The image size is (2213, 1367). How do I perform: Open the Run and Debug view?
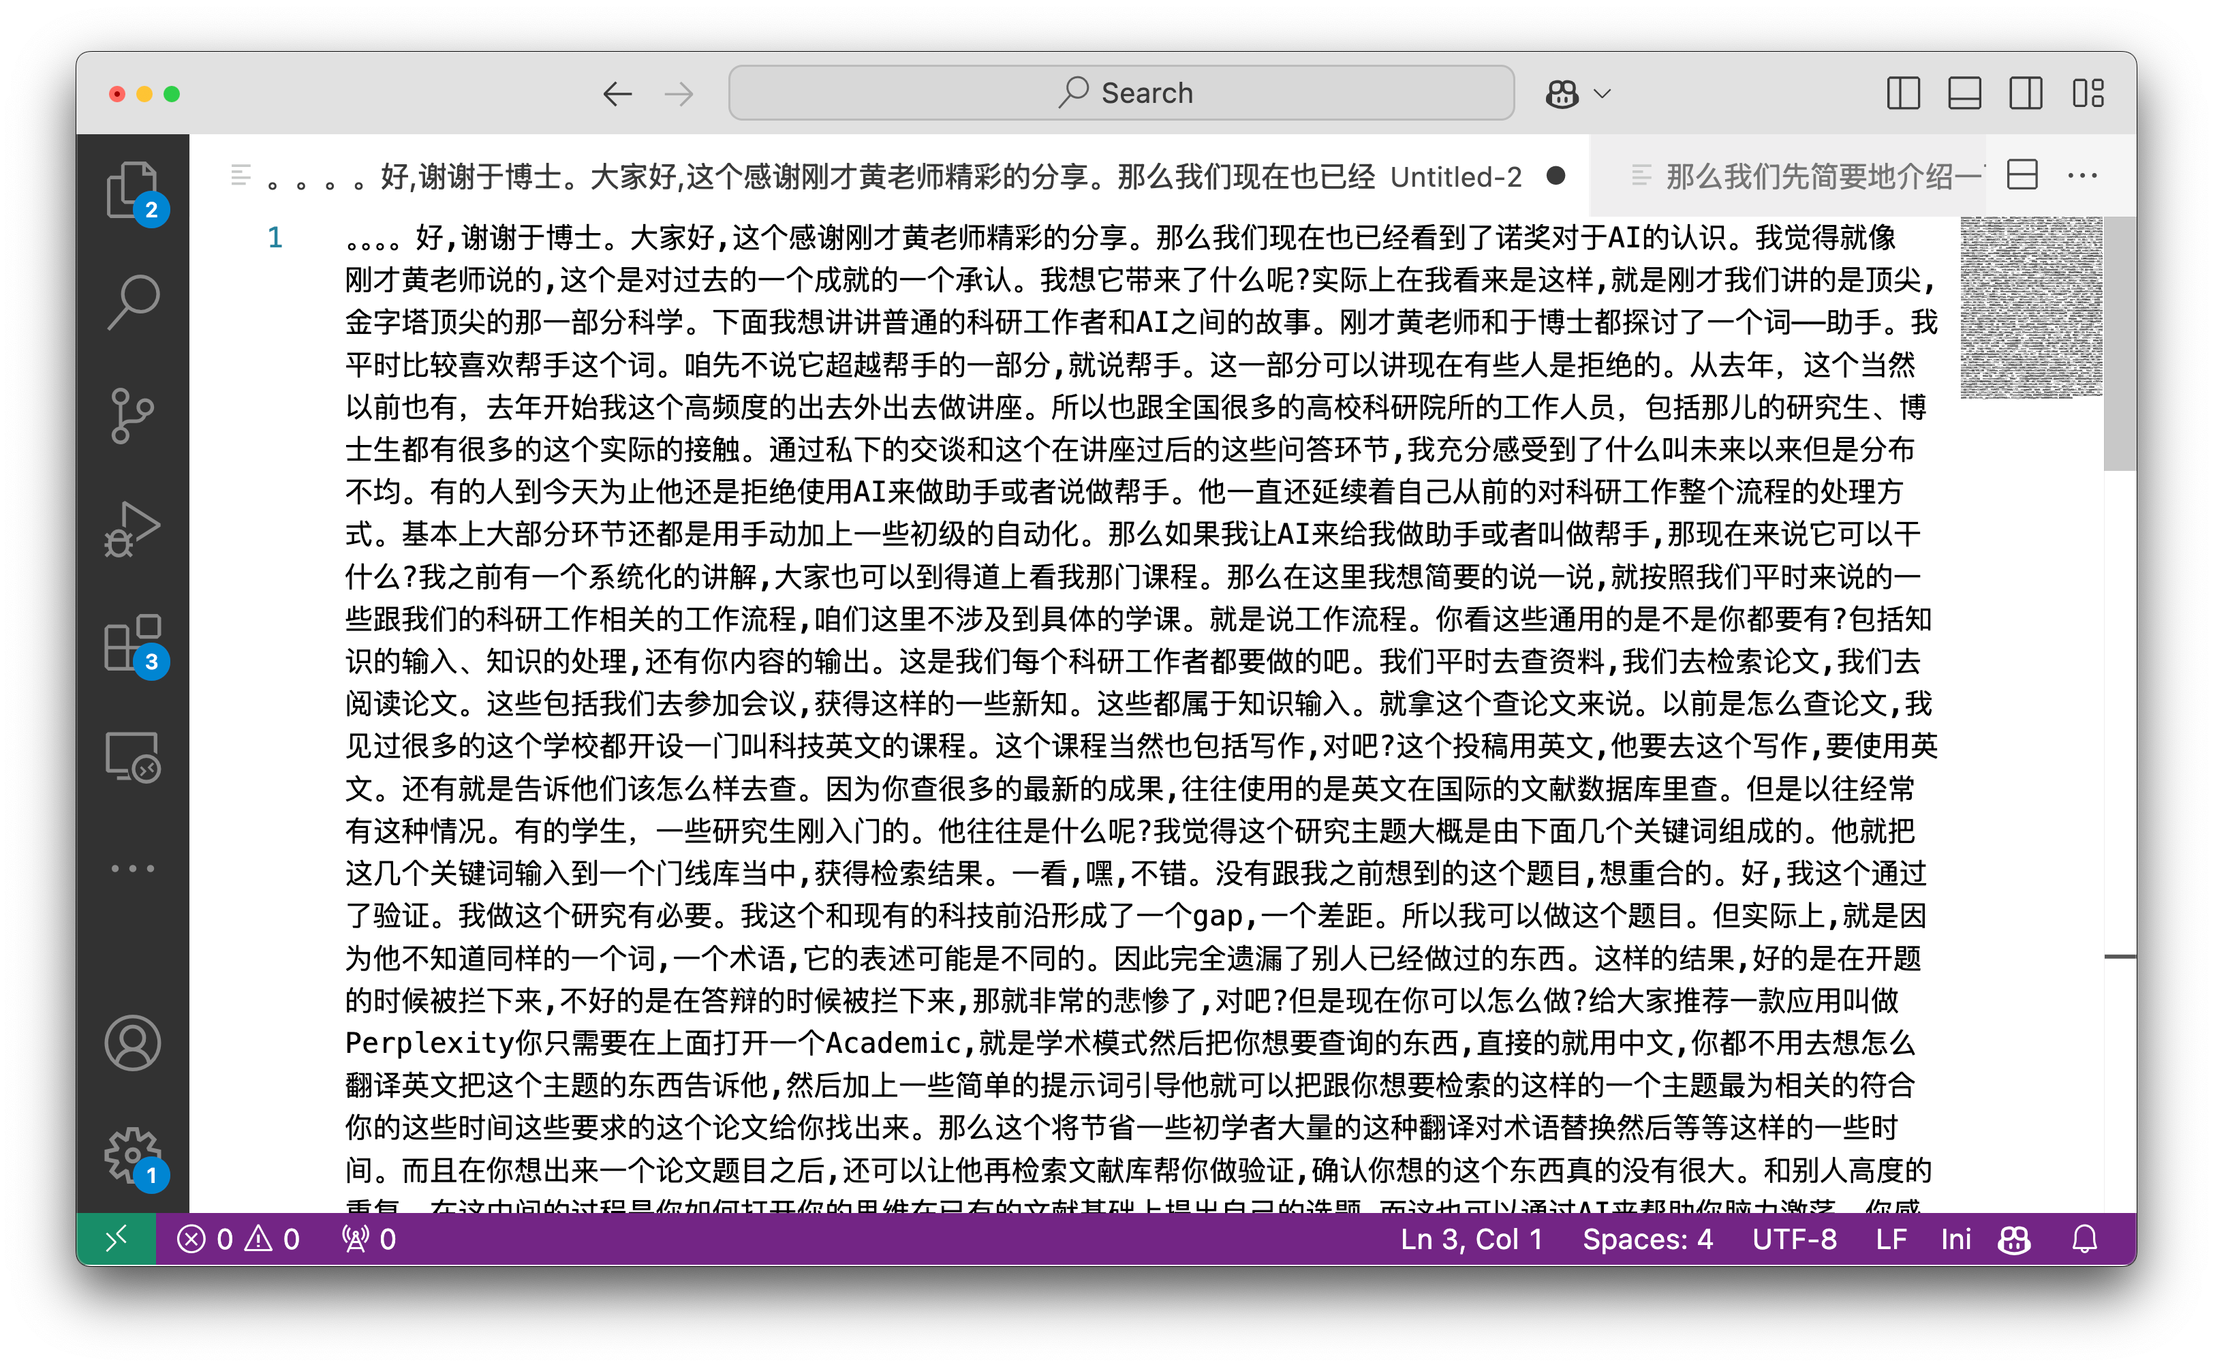(x=133, y=529)
